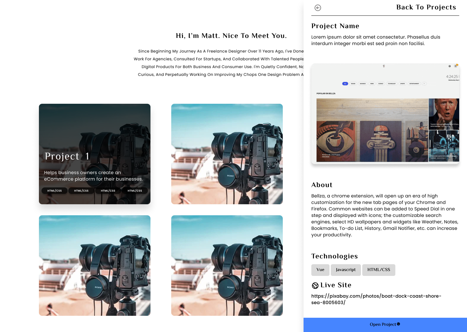Open the Project 1 card
467x332 pixels.
tap(95, 154)
